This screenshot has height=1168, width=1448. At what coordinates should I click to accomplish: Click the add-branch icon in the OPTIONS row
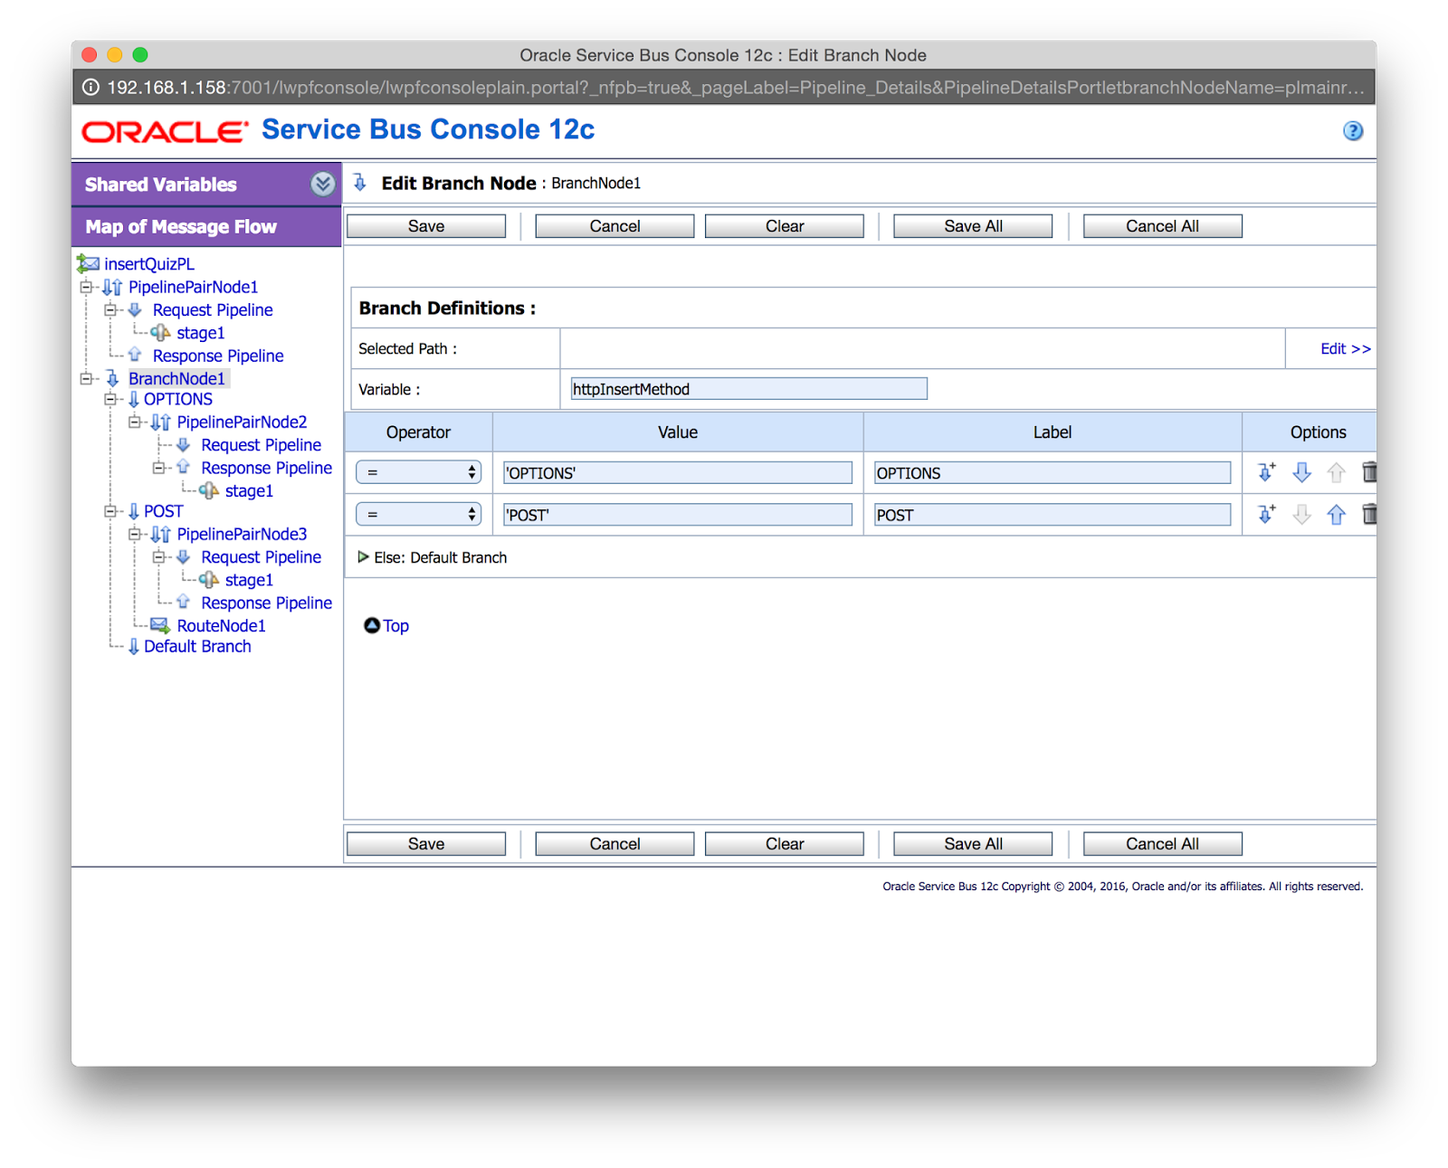point(1267,472)
